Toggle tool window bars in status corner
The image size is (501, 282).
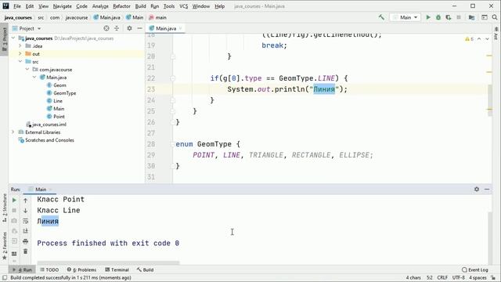click(5, 277)
